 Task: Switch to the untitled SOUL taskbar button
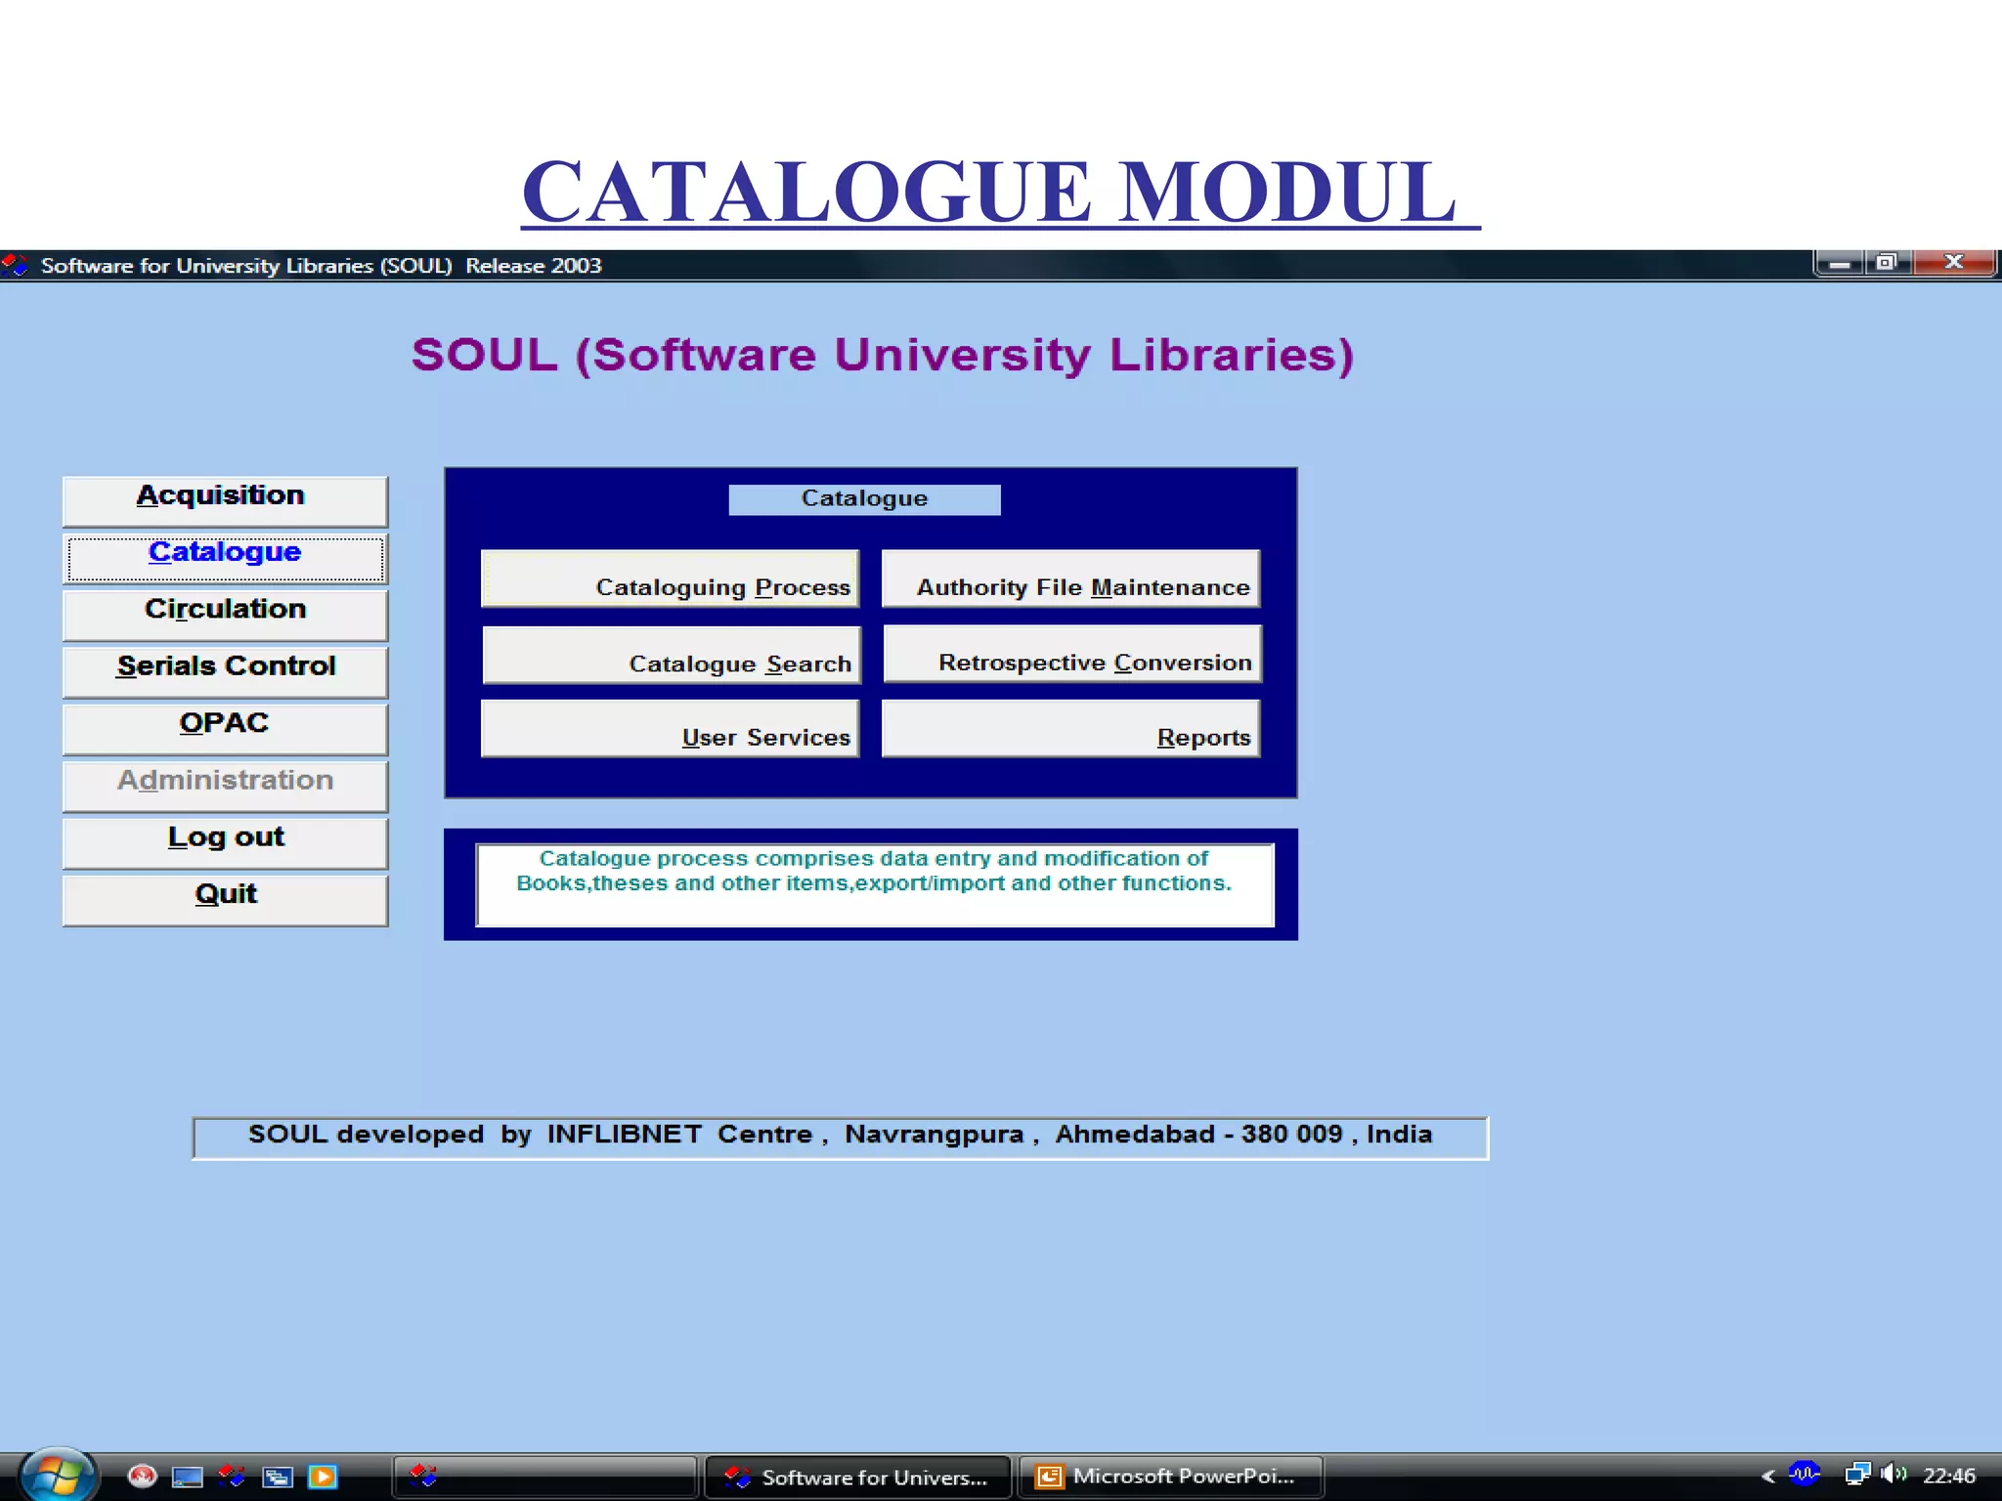tap(544, 1477)
